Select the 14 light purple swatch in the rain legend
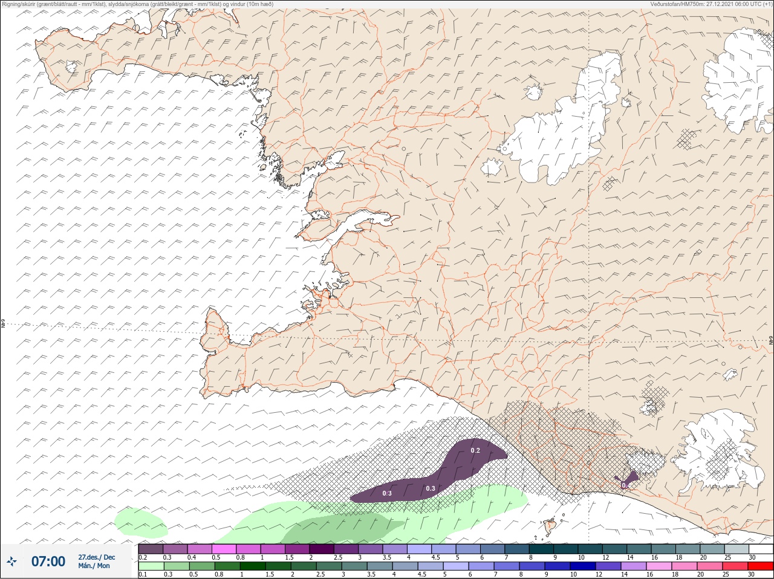 (x=633, y=566)
